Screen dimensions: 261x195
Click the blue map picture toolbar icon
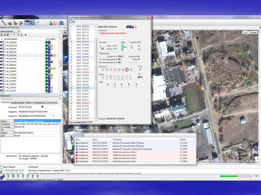tap(61, 23)
